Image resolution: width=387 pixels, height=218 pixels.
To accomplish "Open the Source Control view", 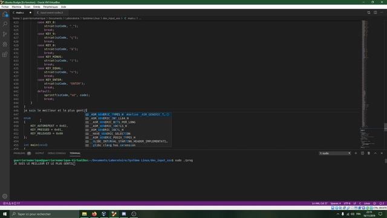I will pyautogui.click(x=5, y=34).
